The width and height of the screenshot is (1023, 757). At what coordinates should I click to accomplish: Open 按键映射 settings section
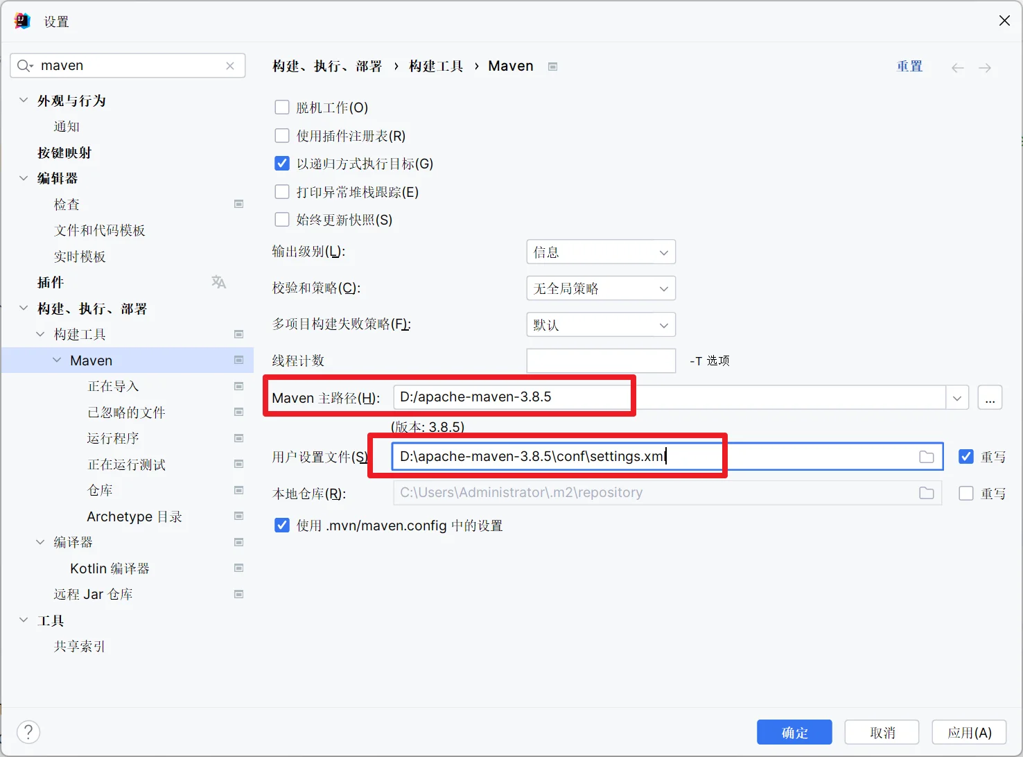pyautogui.click(x=64, y=153)
